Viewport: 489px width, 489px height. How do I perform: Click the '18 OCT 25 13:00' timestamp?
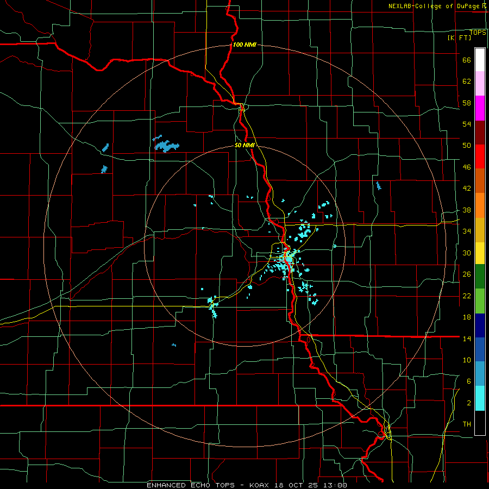coord(311,485)
